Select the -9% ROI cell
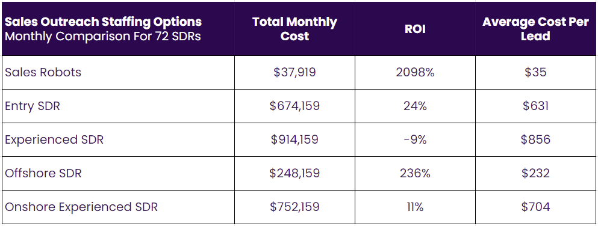Screen dimensions: 598x226 pyautogui.click(x=415, y=139)
